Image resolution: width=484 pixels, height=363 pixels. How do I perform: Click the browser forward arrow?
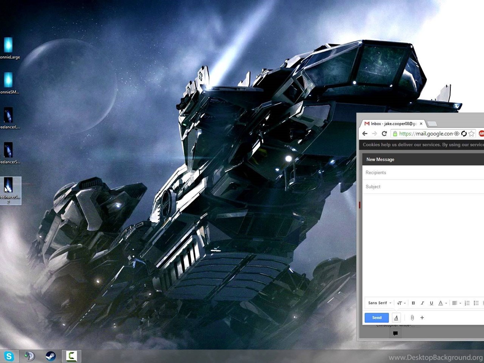click(x=374, y=133)
